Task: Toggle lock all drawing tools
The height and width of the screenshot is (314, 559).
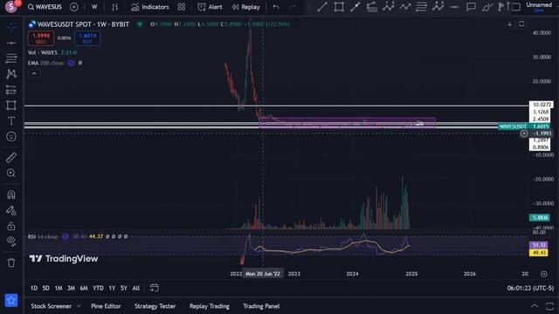Action: coord(11,226)
